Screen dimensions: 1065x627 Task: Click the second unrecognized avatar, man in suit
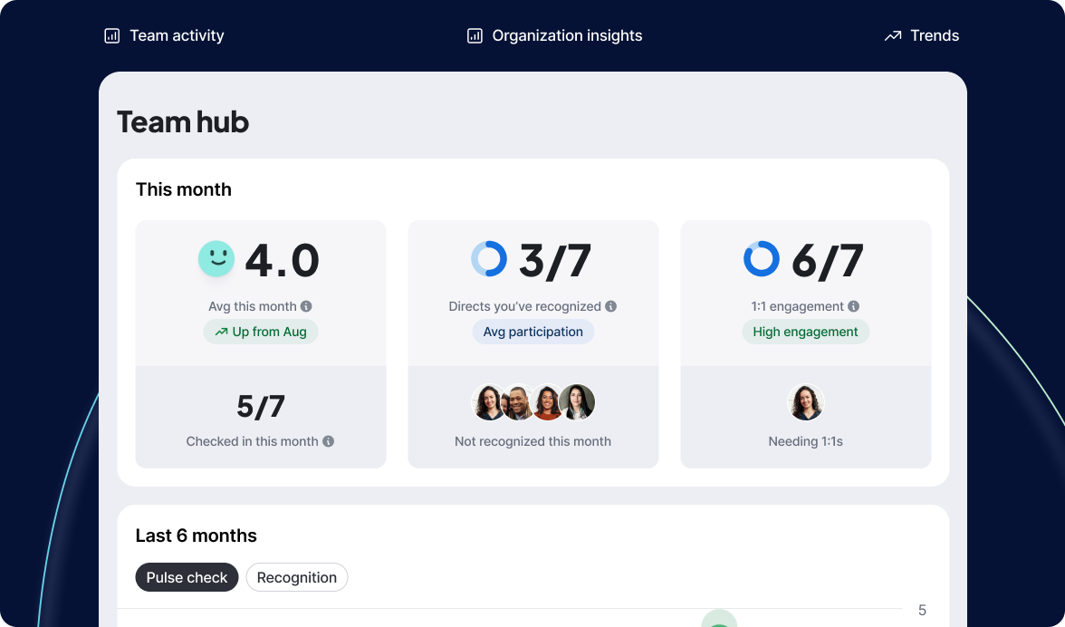click(x=517, y=402)
